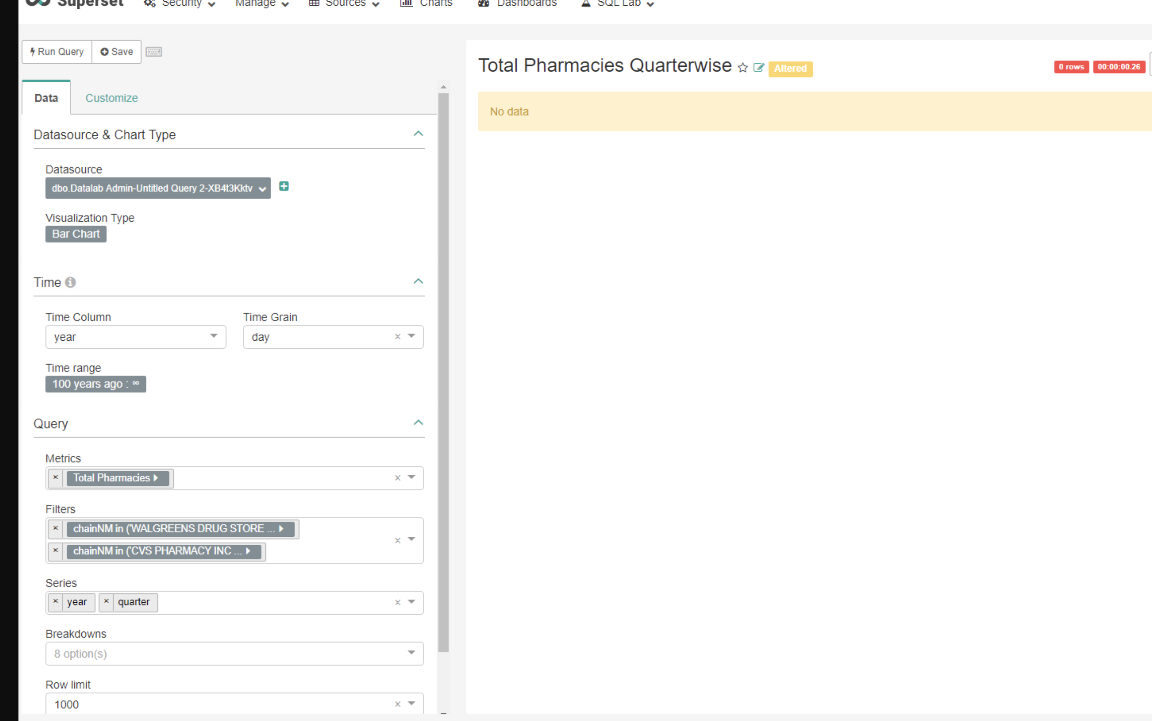Edit chart properties via pencil icon
The width and height of the screenshot is (1152, 721).
(x=758, y=67)
